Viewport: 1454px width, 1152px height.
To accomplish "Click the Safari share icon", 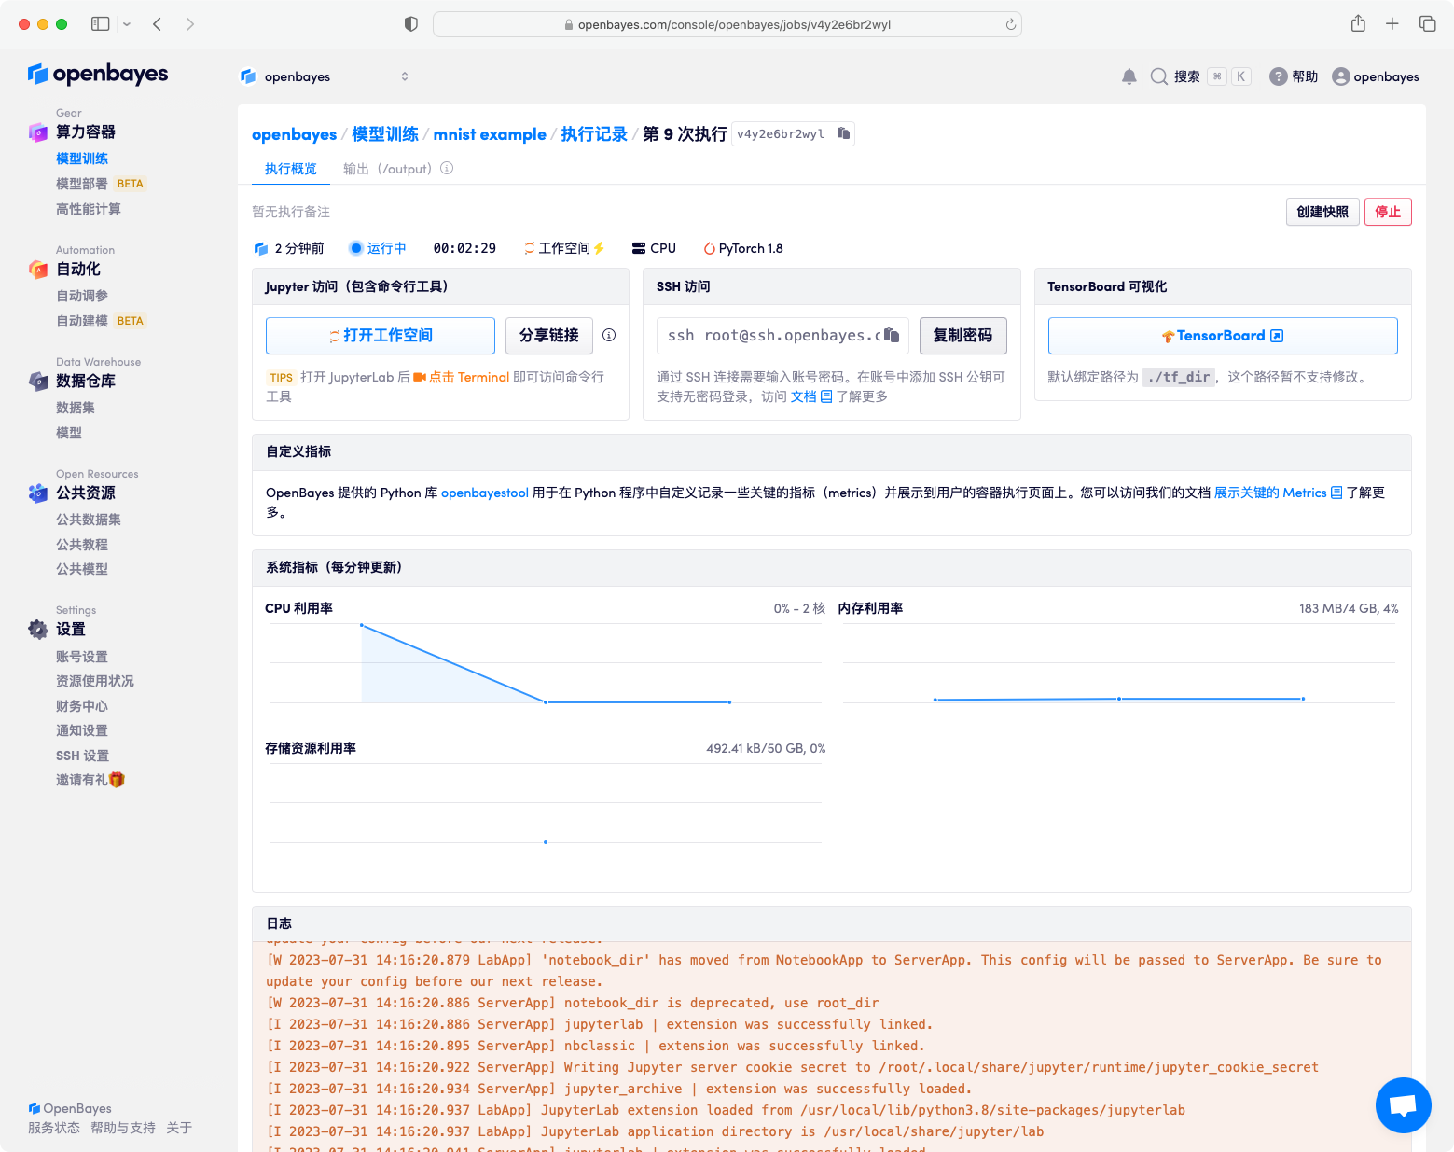I will click(1358, 24).
